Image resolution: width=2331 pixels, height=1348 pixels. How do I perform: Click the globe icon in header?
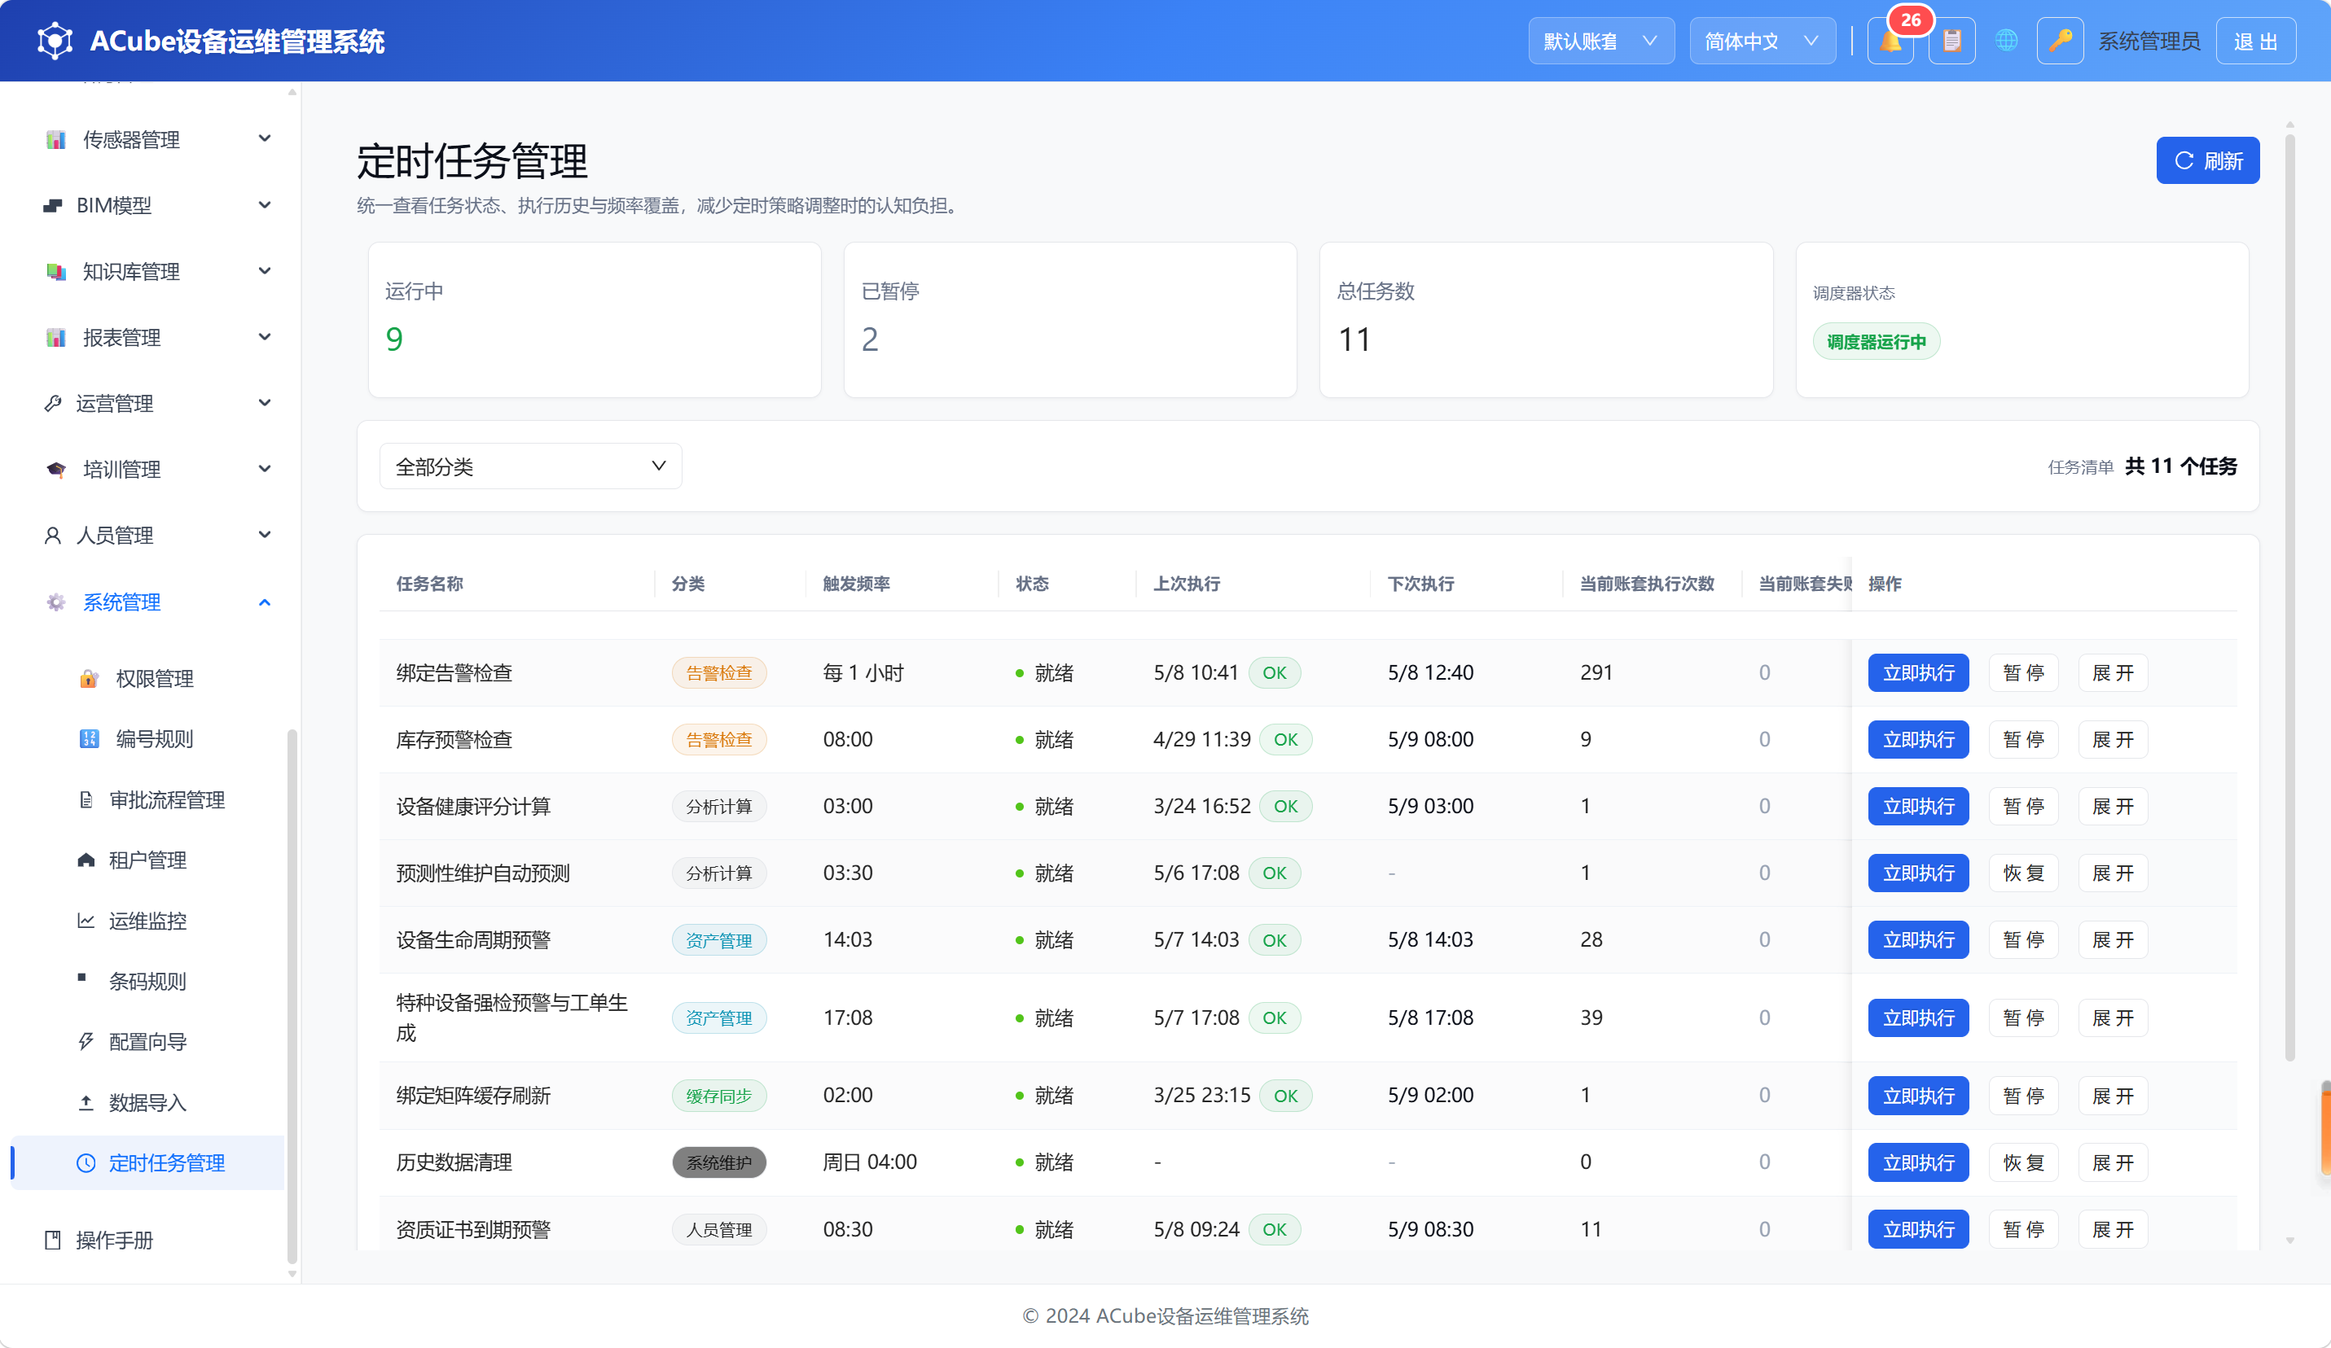point(2006,42)
